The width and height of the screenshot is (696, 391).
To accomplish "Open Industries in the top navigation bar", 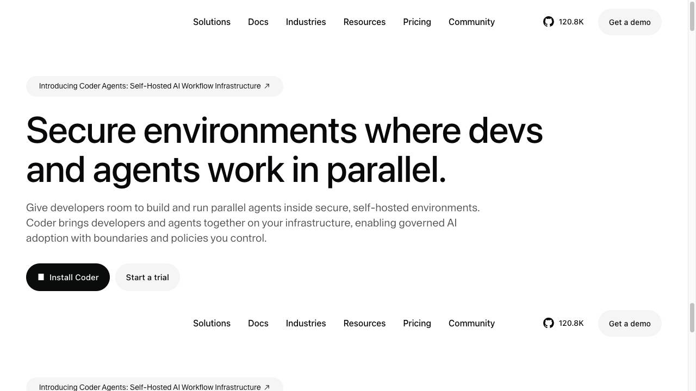I will pos(306,22).
